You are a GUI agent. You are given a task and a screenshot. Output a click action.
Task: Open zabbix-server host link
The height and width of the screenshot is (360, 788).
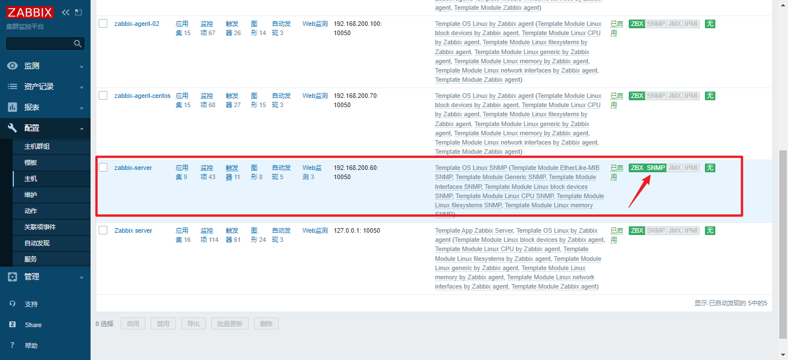pyautogui.click(x=133, y=168)
